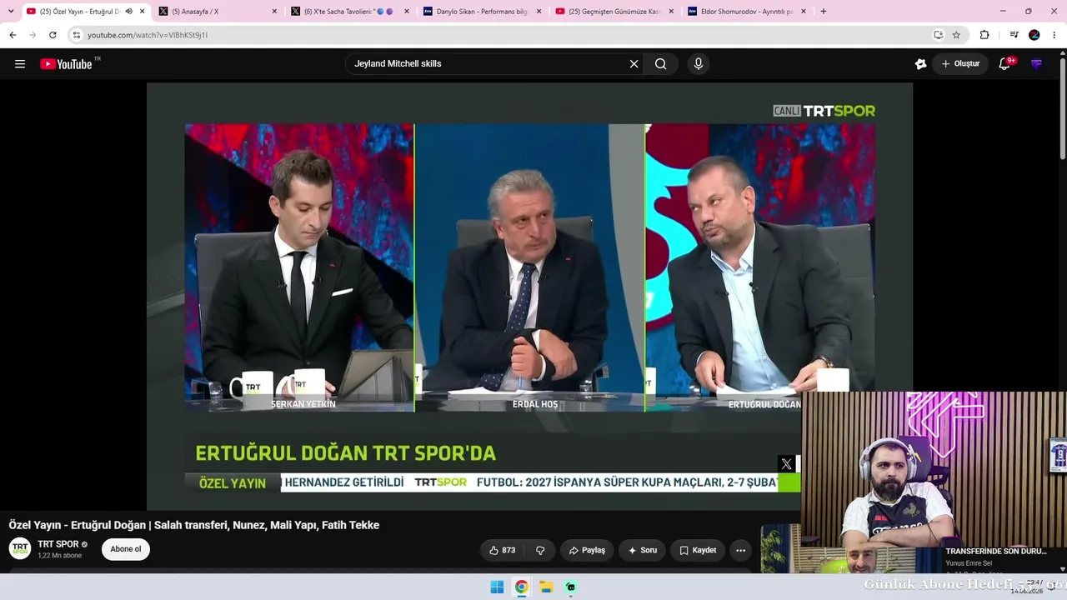Start voice search with microphone icon
The height and width of the screenshot is (600, 1067).
(x=699, y=64)
